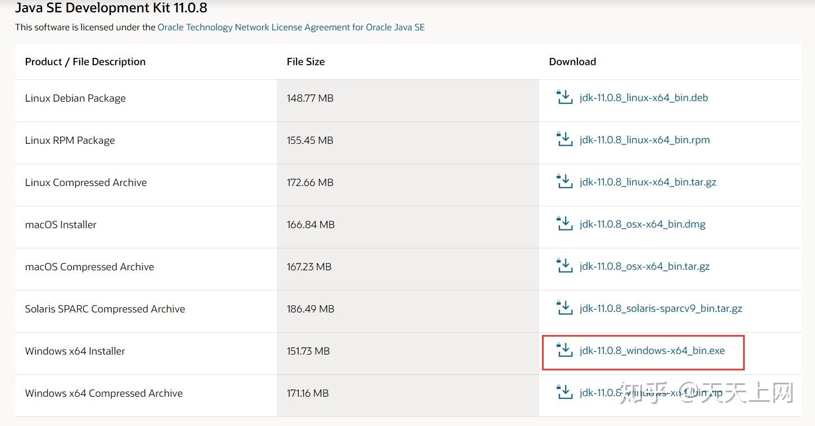Download jdk-11.0.8_osx-x64_bin.tar.gz link
This screenshot has height=426, width=815.
(x=644, y=266)
